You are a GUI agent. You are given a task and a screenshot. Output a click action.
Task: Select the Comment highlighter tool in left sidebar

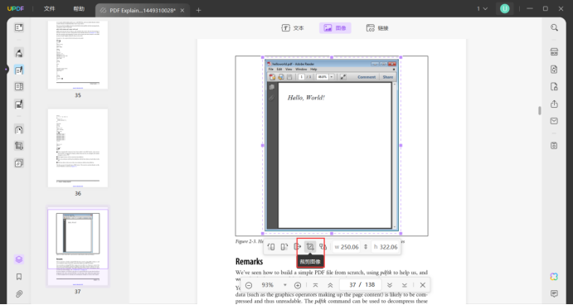[19, 52]
